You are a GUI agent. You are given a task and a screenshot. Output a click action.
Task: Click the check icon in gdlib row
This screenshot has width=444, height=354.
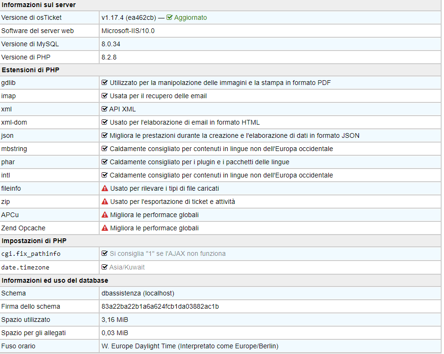pos(104,83)
